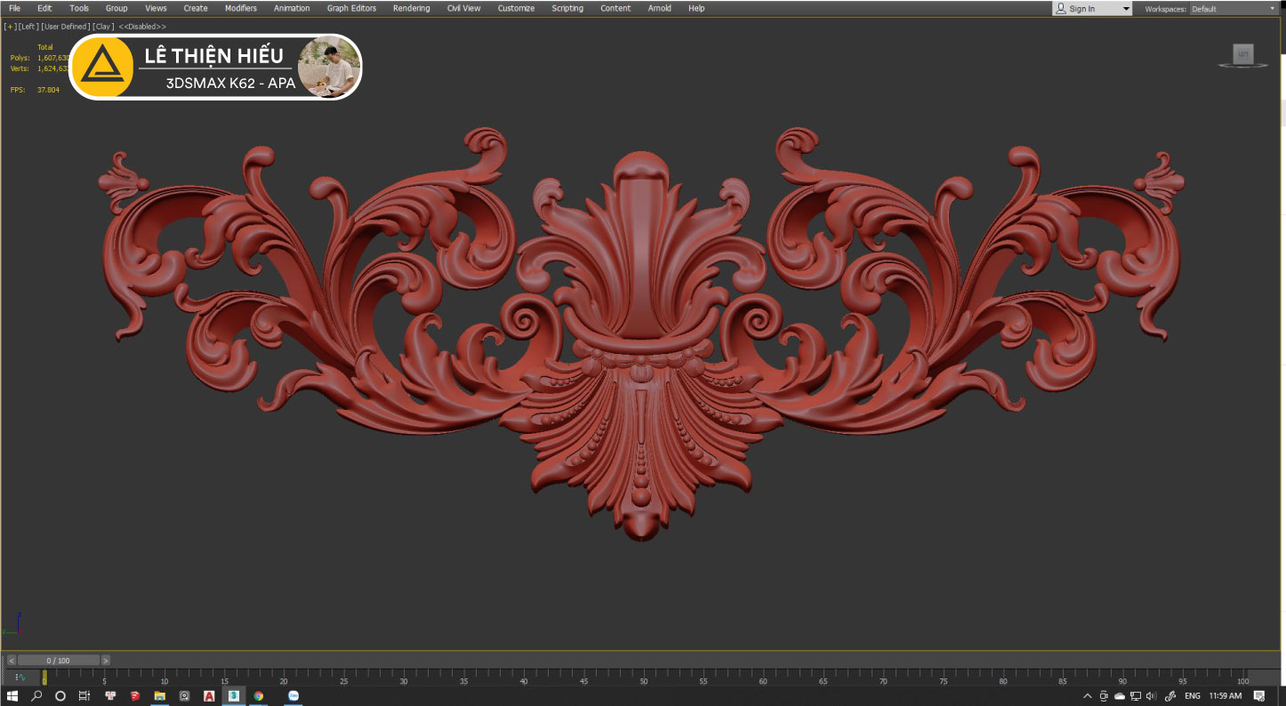Open File Explorer from the taskbar
Viewport: 1286px width, 706px height.
[x=160, y=695]
